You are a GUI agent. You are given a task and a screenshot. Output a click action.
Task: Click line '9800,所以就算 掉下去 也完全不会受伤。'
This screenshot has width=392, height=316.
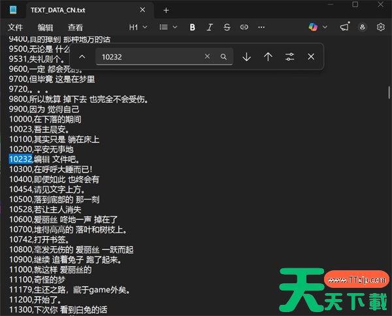click(79, 99)
